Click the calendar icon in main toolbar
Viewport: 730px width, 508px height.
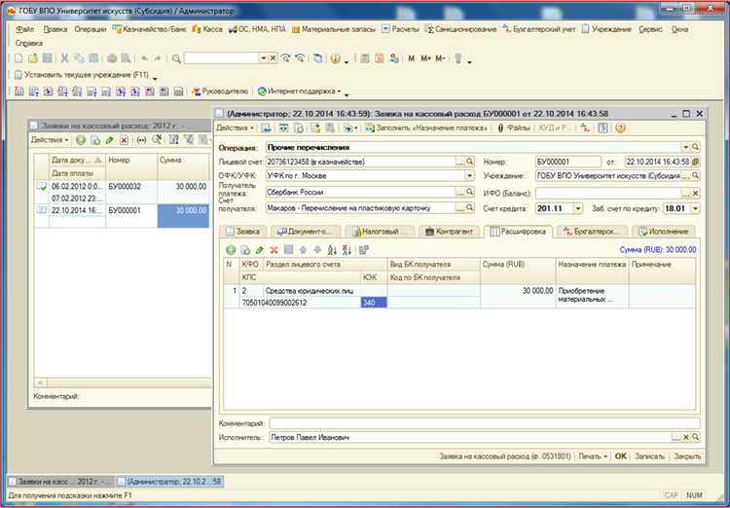point(380,58)
